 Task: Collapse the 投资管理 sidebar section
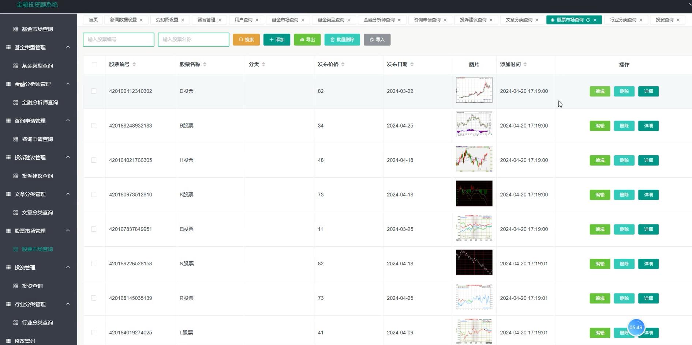(68, 267)
